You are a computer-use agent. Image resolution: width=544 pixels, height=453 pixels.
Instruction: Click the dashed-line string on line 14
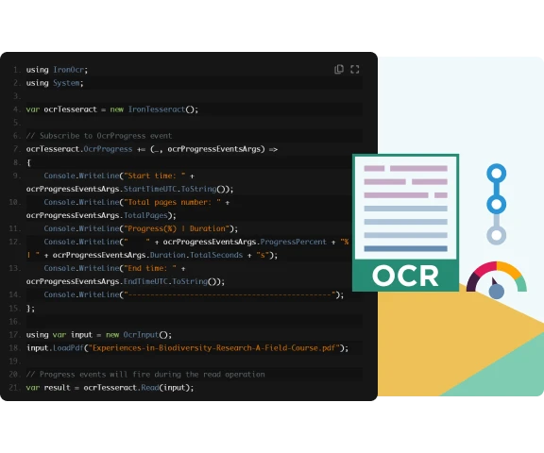tap(229, 294)
